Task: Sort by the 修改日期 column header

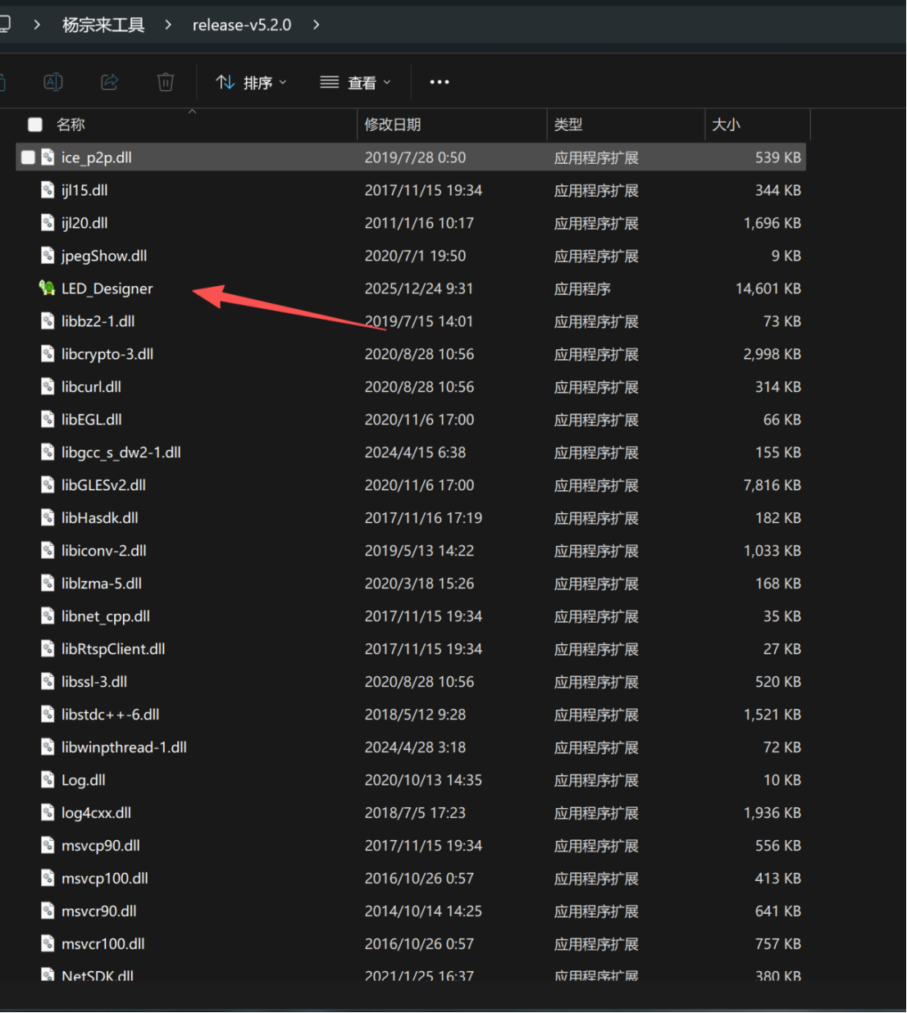Action: point(393,125)
